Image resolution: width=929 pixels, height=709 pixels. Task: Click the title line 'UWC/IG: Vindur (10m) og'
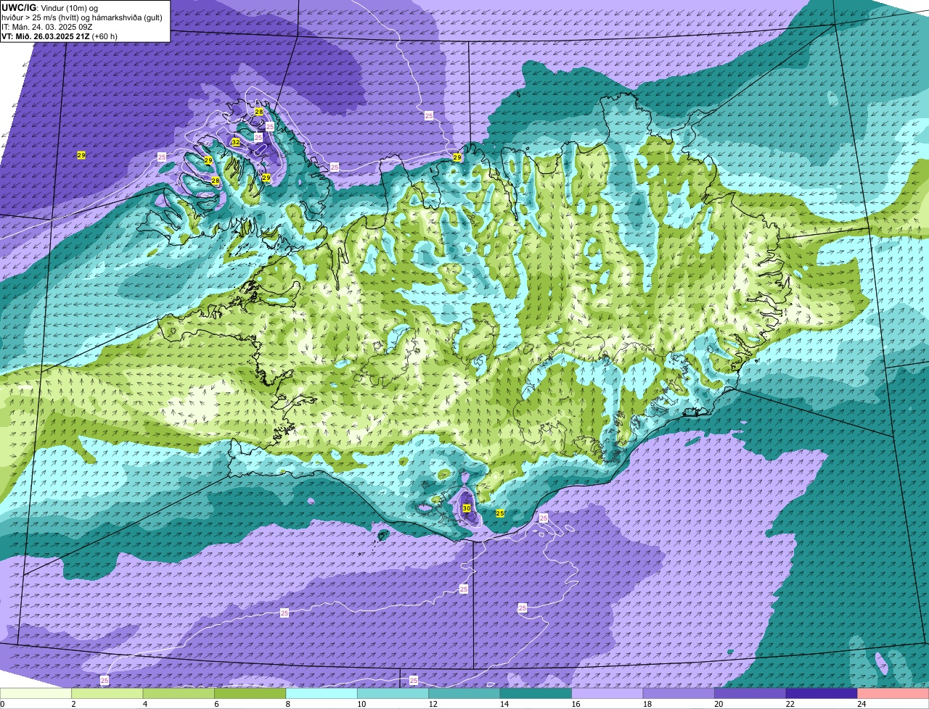50,7
